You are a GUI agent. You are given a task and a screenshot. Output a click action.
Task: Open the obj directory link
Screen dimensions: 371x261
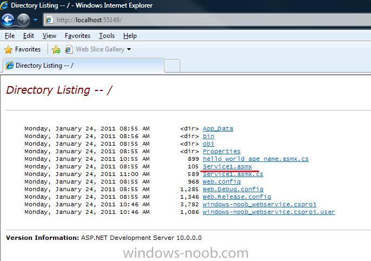[x=208, y=143]
